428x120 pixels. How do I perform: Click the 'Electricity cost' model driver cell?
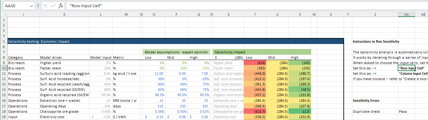tap(64, 117)
